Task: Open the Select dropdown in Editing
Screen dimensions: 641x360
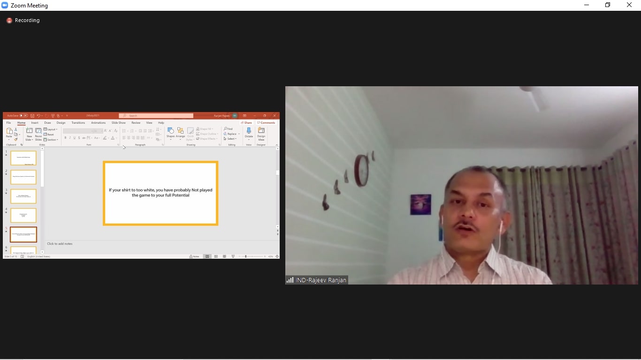Action: click(x=230, y=139)
